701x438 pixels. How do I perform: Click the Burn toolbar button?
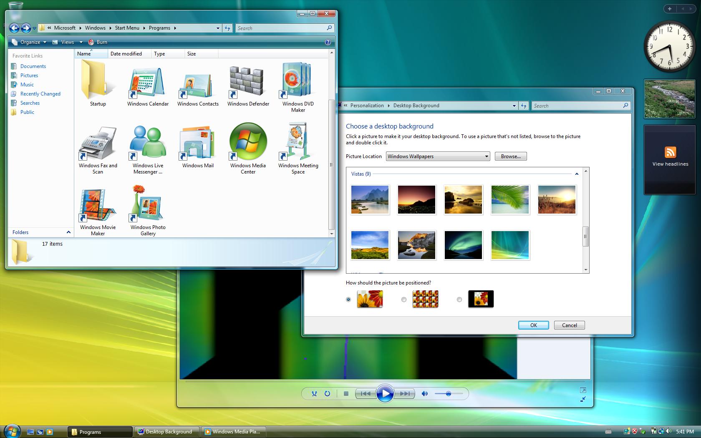98,42
